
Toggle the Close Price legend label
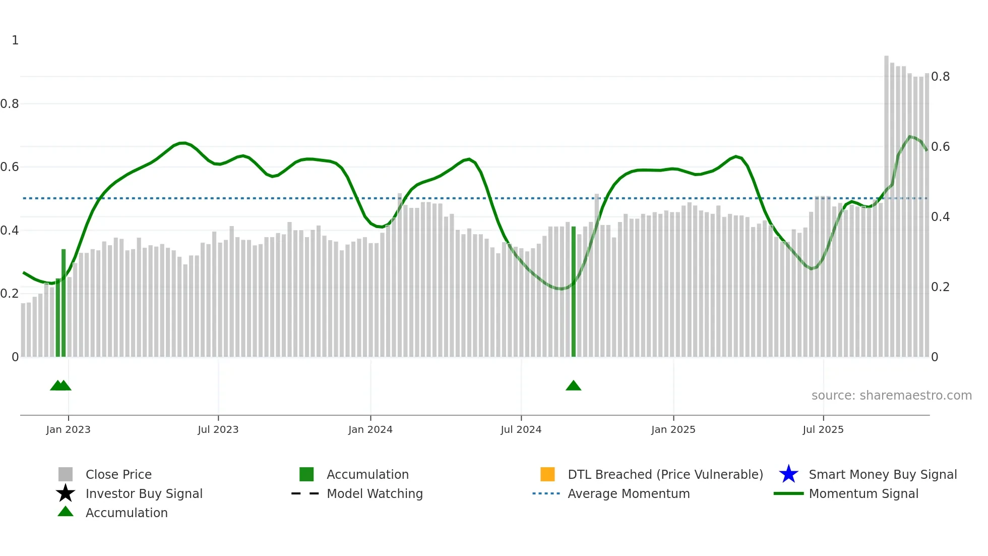pos(118,474)
